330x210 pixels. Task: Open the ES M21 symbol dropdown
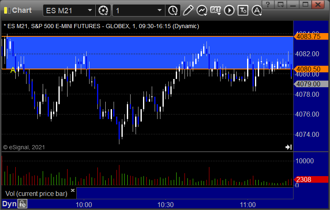coord(90,10)
